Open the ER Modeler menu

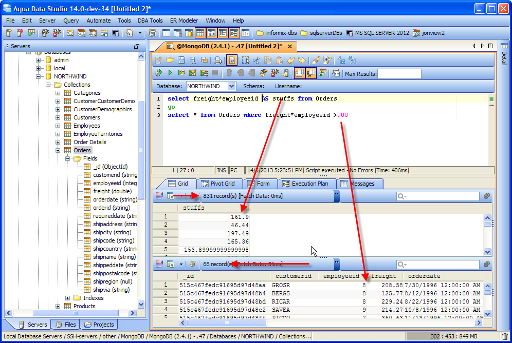point(184,21)
